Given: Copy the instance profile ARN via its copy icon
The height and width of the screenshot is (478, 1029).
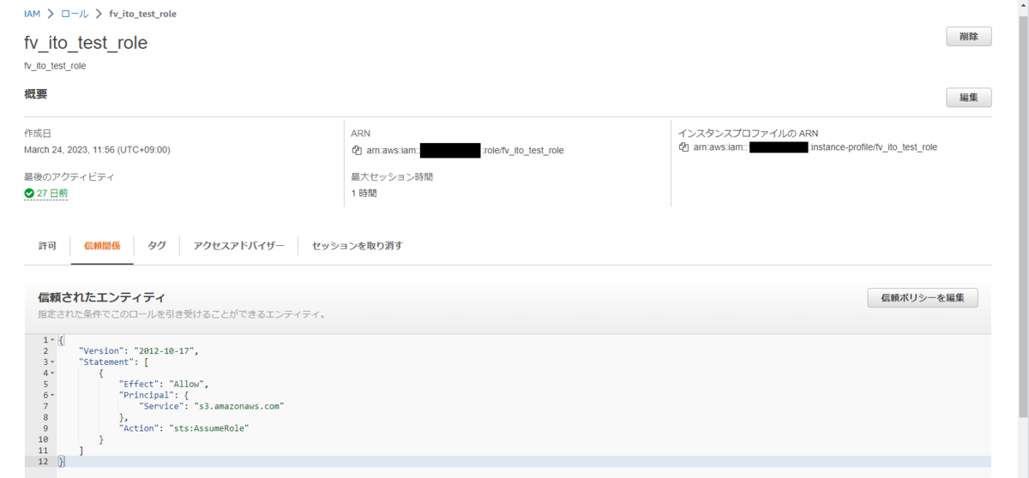Looking at the screenshot, I should [683, 147].
